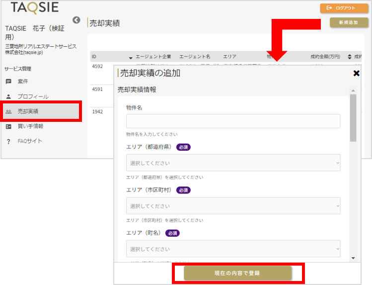Screen dimensions: 372x285
Task: Click the 案件 chat icon
Action: pos(8,82)
